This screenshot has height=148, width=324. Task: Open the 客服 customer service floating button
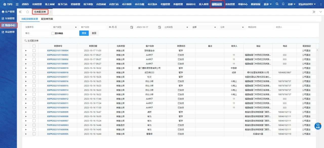coord(318,126)
